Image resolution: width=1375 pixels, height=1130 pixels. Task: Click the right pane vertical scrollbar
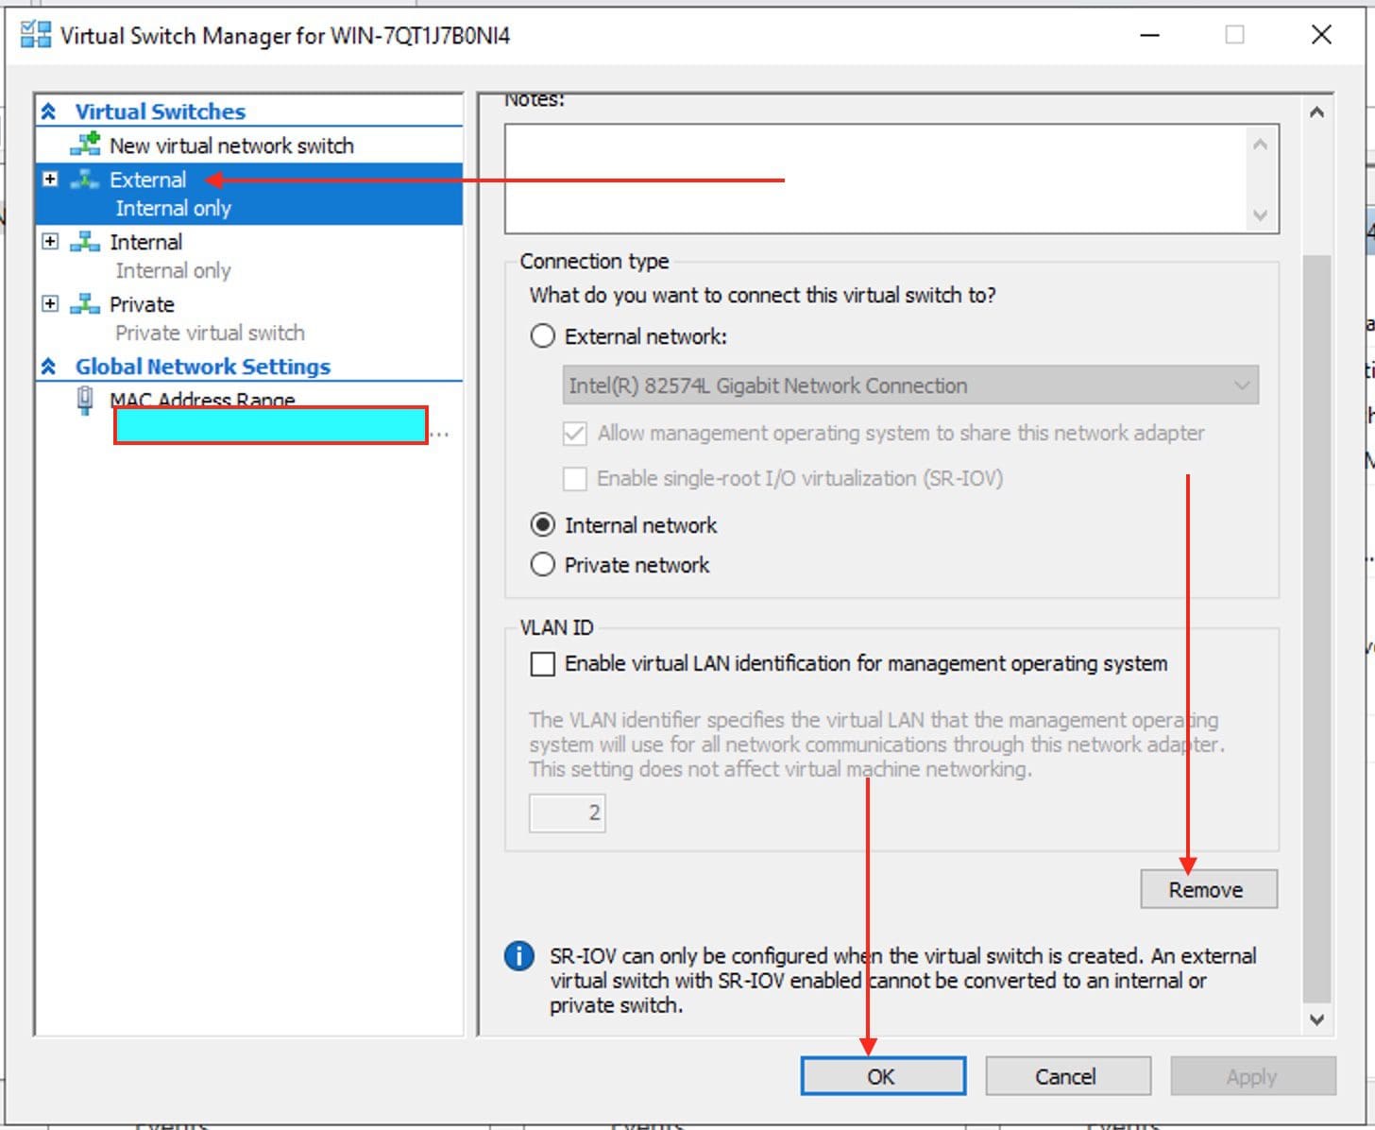point(1316,624)
